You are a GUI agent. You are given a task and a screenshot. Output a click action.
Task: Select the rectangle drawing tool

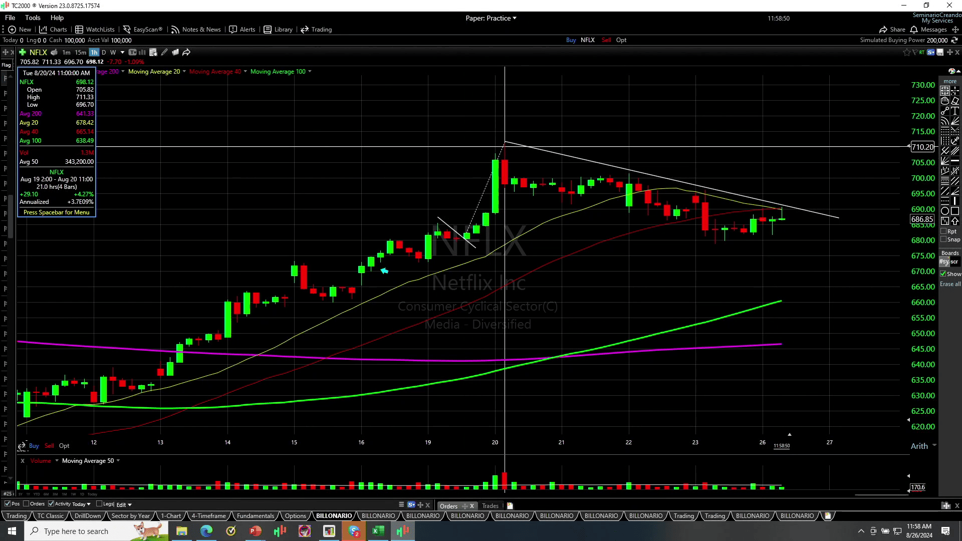tap(955, 211)
